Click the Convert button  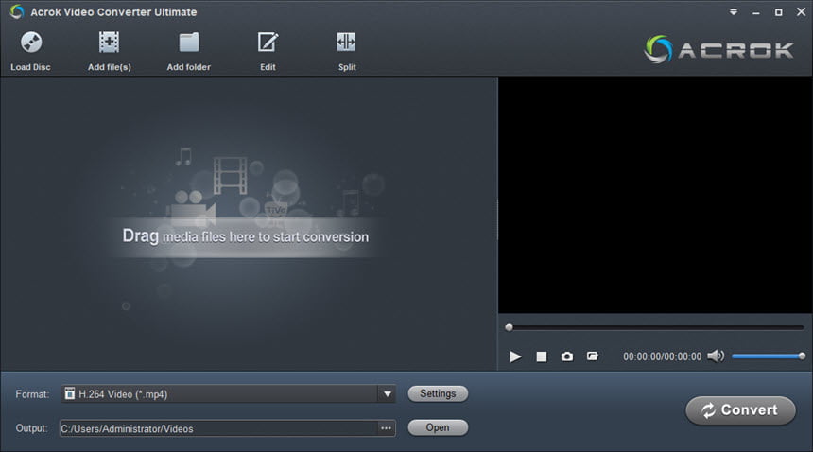pos(740,410)
